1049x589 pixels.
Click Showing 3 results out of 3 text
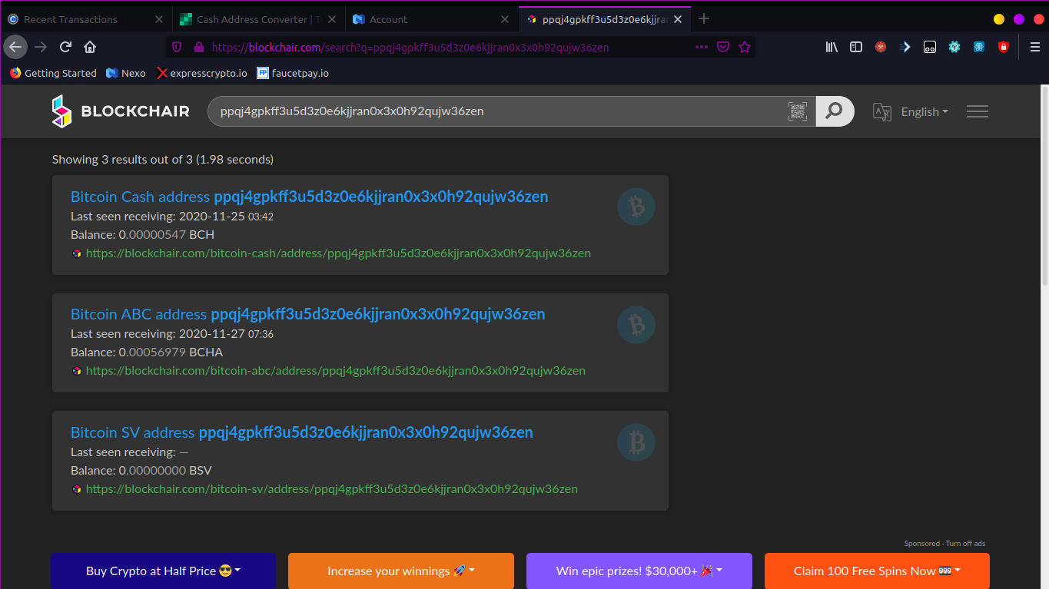(163, 160)
